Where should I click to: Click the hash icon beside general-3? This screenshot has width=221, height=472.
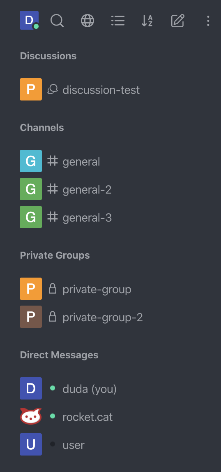(53, 217)
